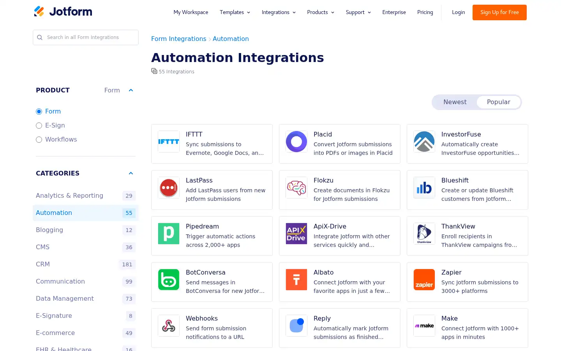Select the Form product radio button
This screenshot has width=561, height=351.
click(x=39, y=112)
